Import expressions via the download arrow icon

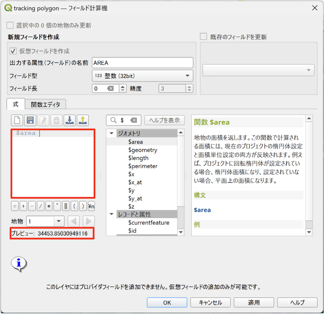[70, 120]
